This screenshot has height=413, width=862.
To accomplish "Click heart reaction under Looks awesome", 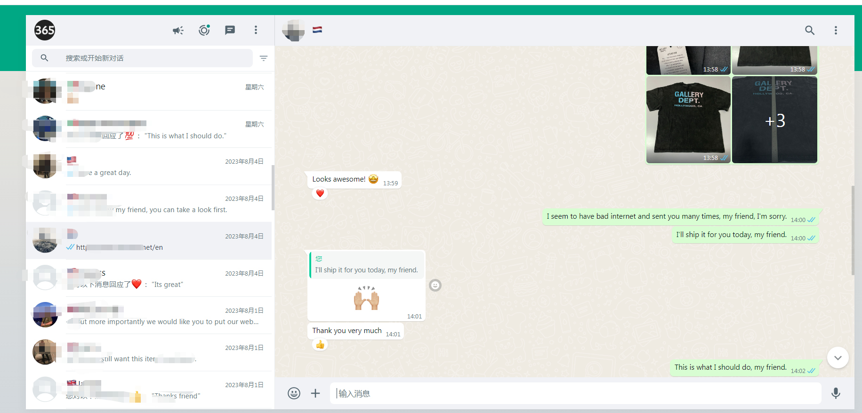I will pos(320,193).
